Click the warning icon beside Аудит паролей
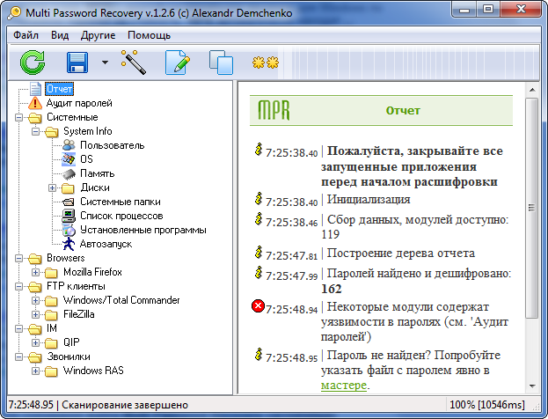Viewport: 548px width, 419px height. click(35, 103)
